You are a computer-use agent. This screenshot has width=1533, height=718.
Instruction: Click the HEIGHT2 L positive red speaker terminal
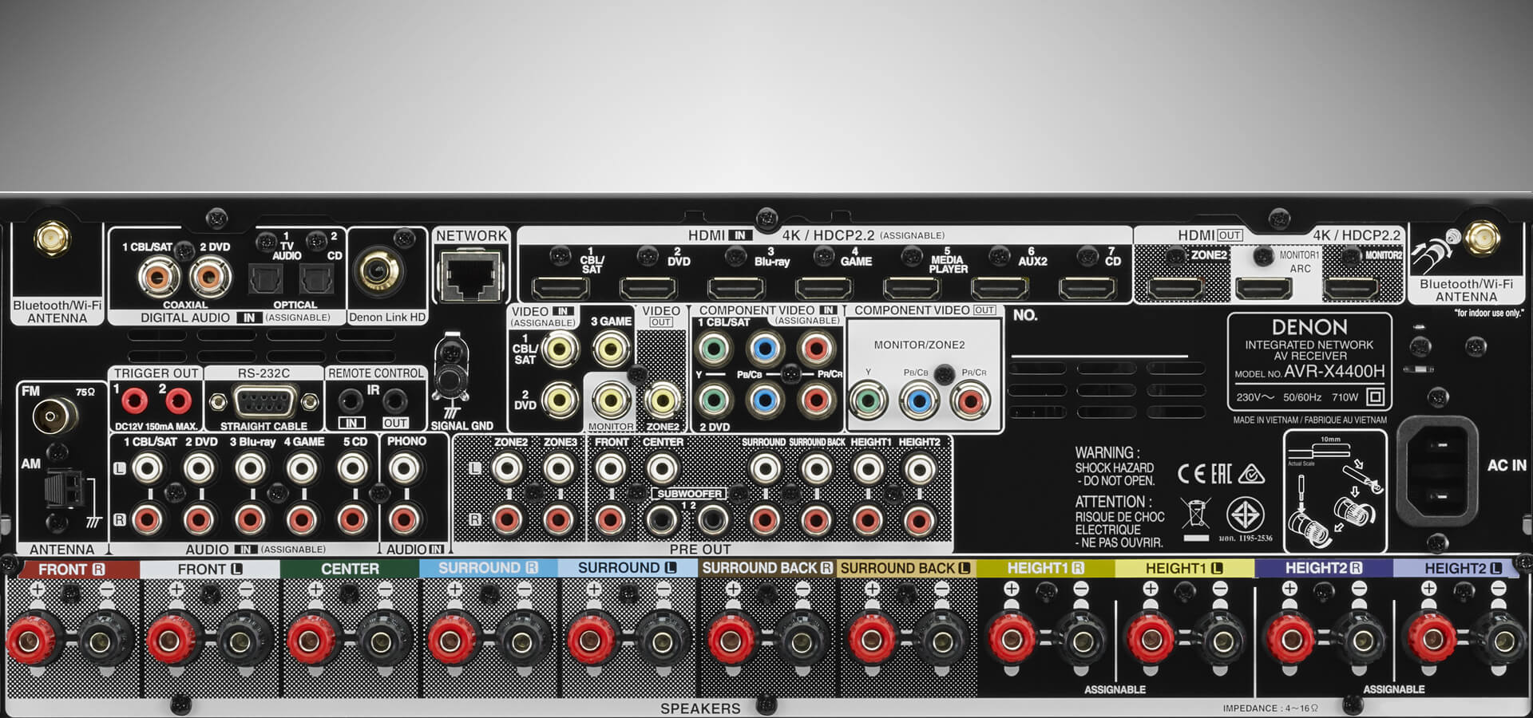pos(1432,641)
